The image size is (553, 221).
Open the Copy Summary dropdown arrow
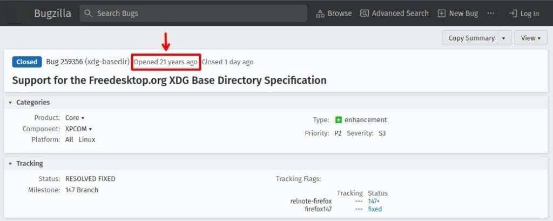[503, 38]
